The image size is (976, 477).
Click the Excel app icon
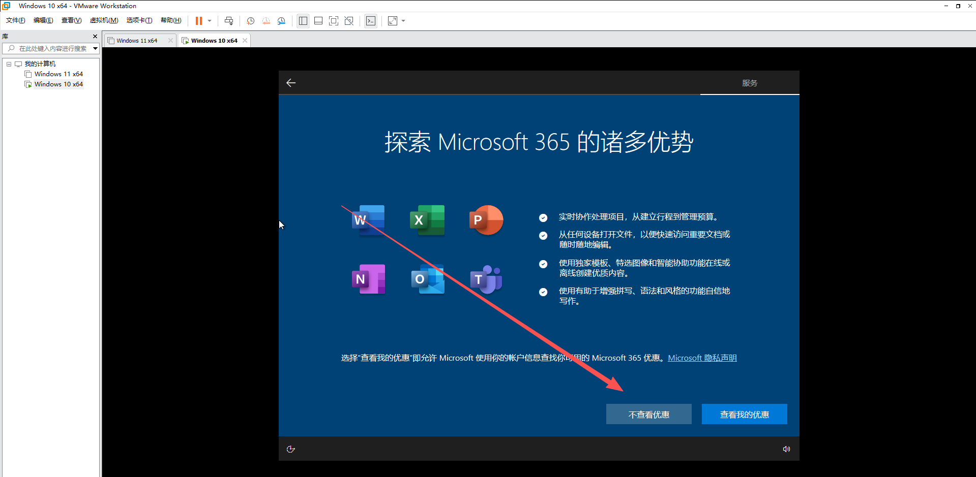pos(427,220)
